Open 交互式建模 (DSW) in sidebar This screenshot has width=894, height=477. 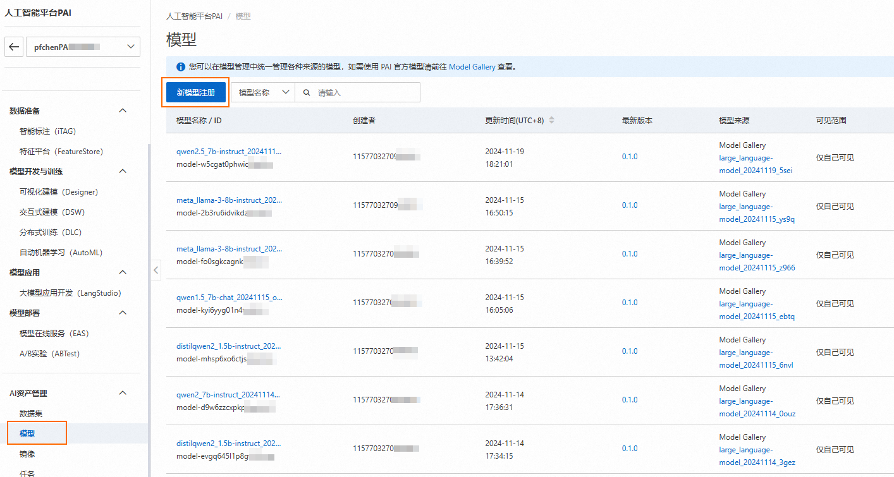pos(52,212)
